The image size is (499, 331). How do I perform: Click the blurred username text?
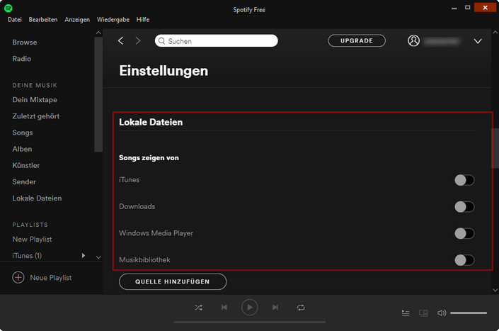[x=442, y=41]
